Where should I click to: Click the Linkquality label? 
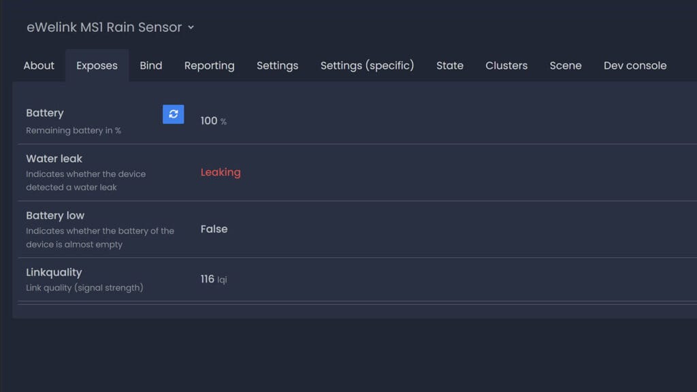[x=54, y=272]
